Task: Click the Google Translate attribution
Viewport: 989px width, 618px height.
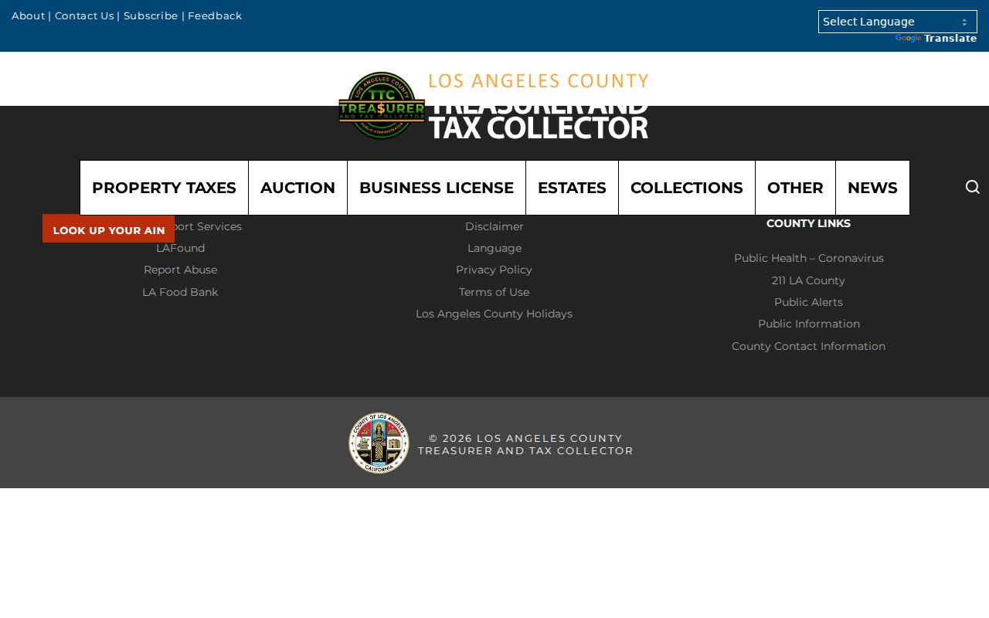Action: [936, 39]
